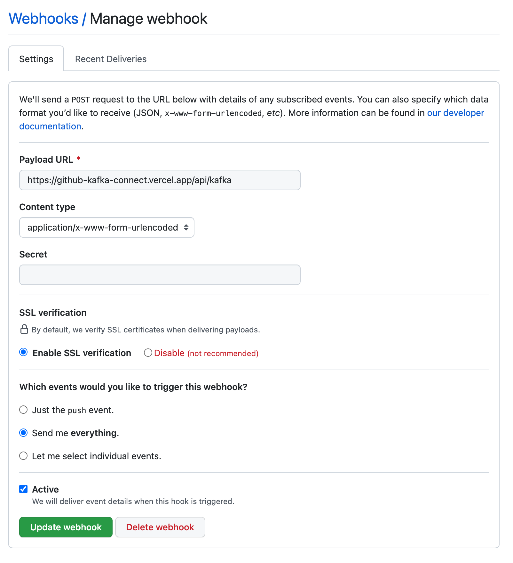Click the empty Secret input field
This screenshot has height=563, width=513.
point(160,274)
